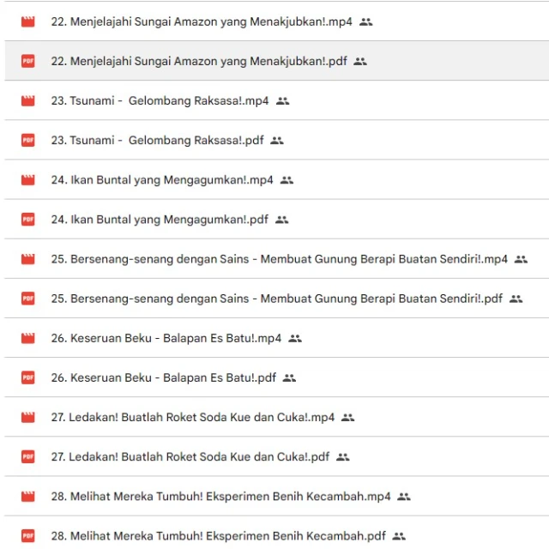Open 25. Bersenang-senang dengan Sains pdf file
Screen dimensions: 549x549
tap(276, 299)
